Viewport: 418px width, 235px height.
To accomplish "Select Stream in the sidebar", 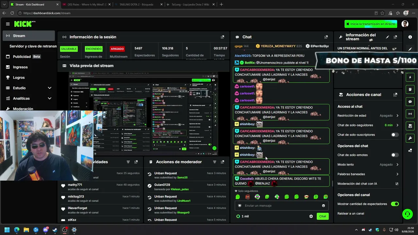I will click(x=29, y=36).
